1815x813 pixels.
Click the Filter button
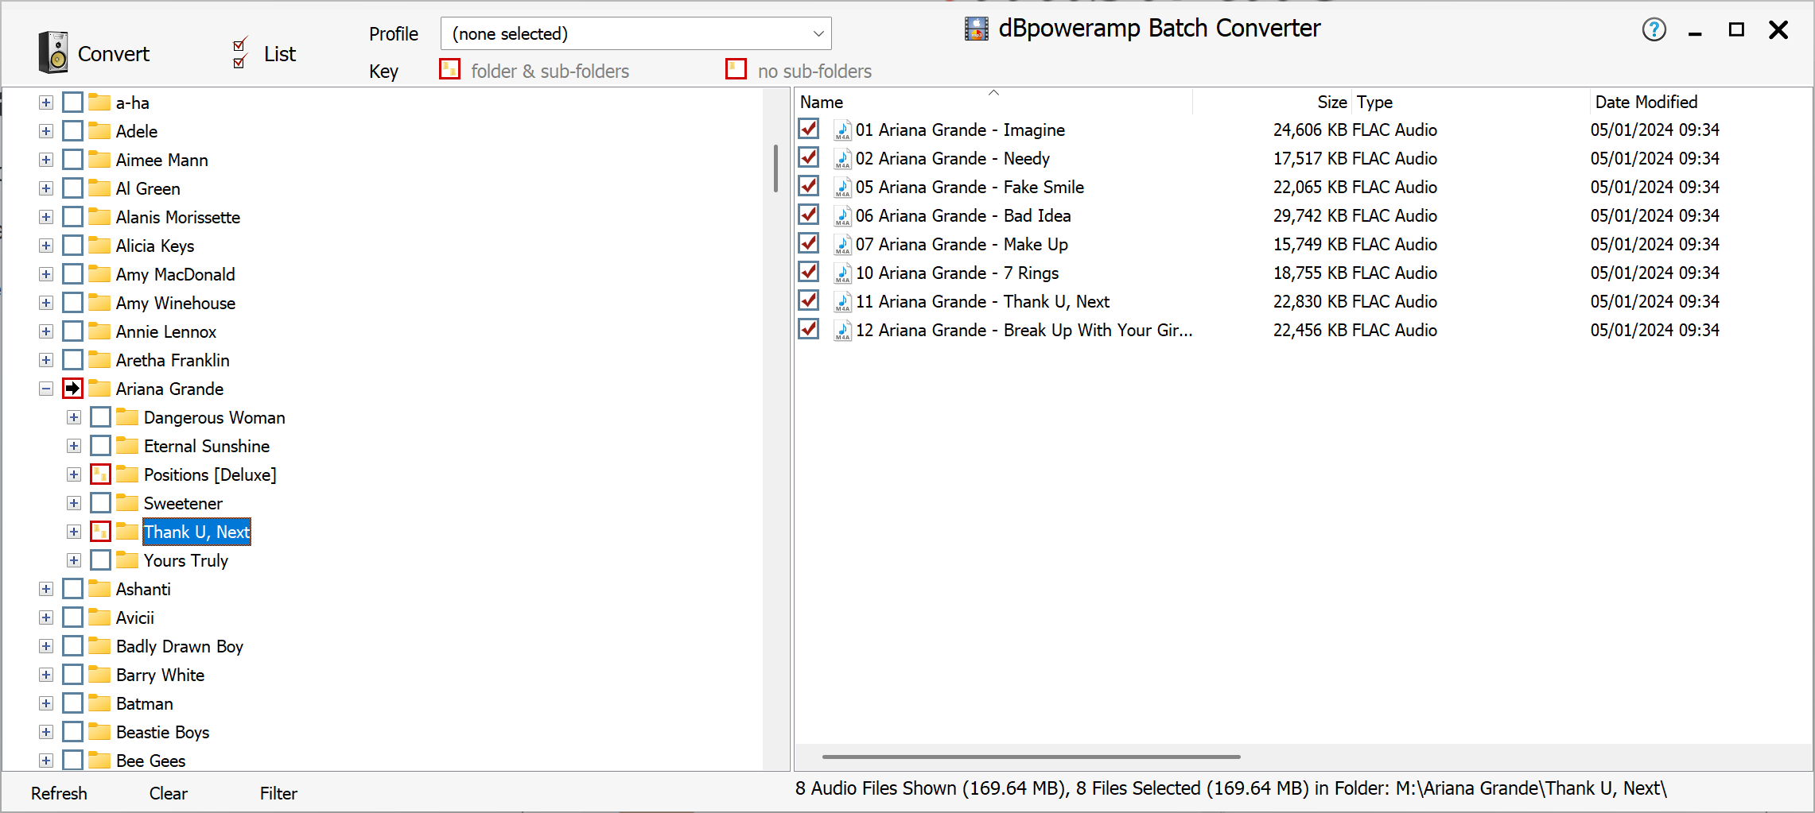pos(278,793)
